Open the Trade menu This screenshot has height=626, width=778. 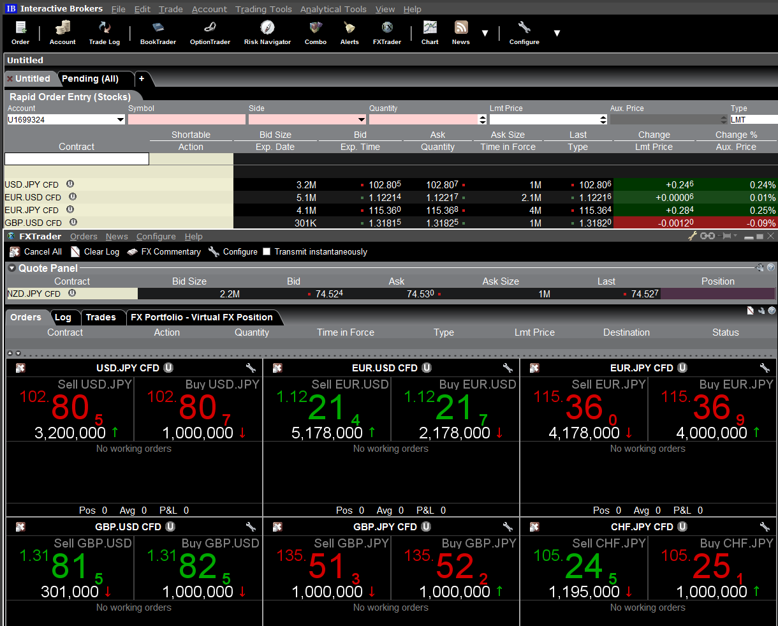171,9
